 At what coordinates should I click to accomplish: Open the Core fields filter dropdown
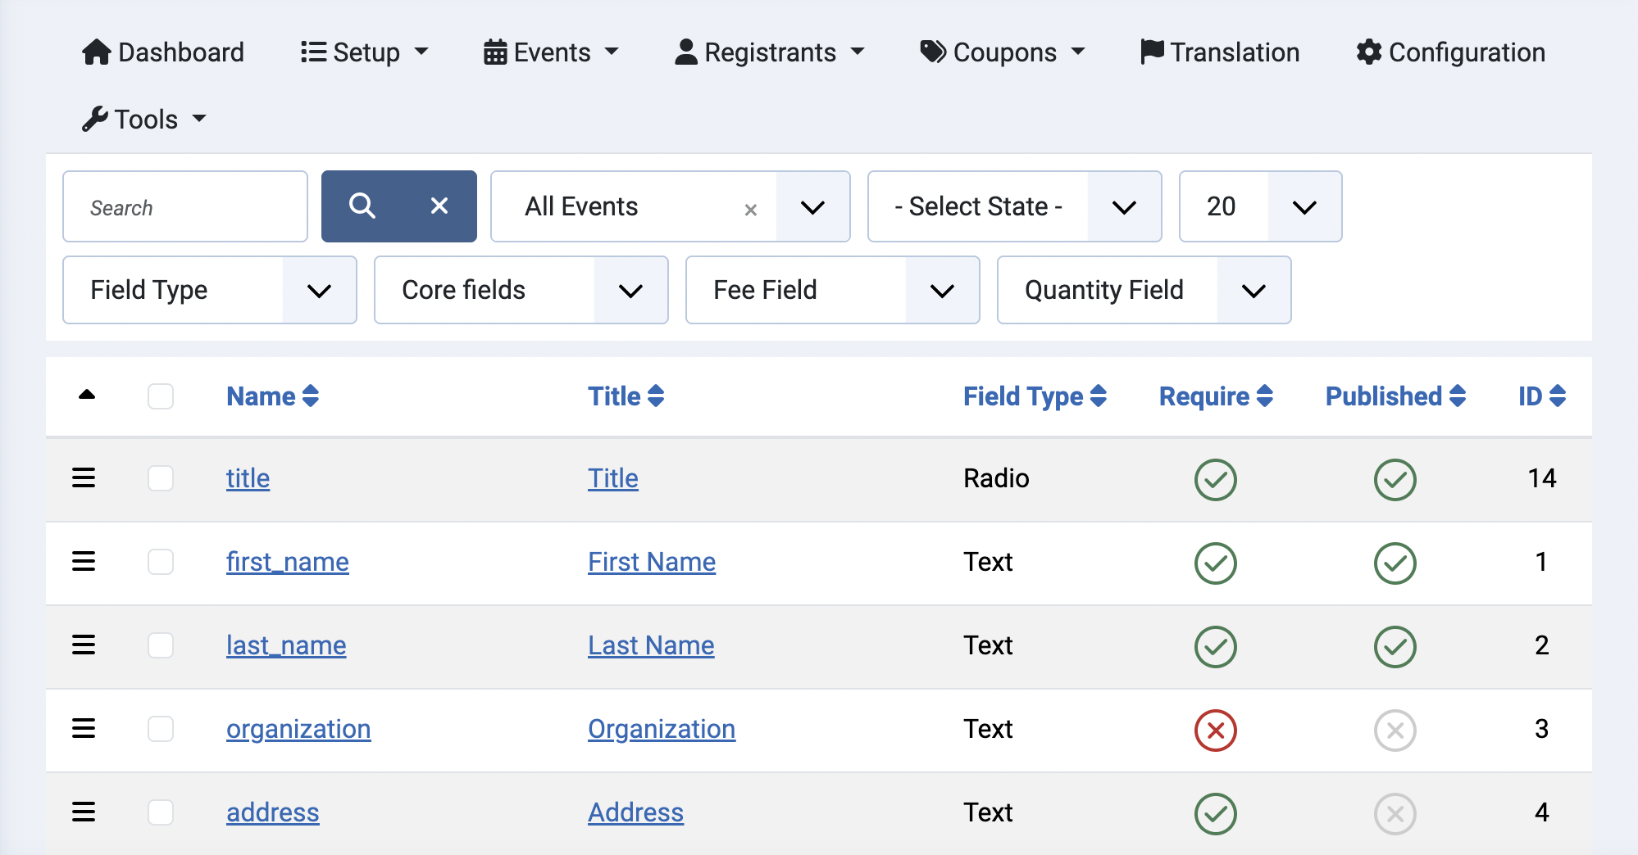point(521,290)
